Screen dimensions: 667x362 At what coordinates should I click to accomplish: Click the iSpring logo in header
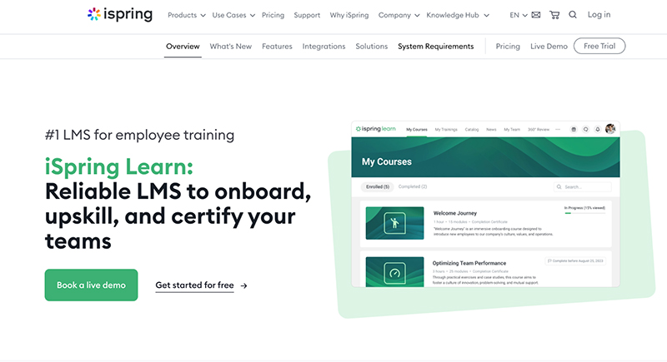tap(120, 15)
